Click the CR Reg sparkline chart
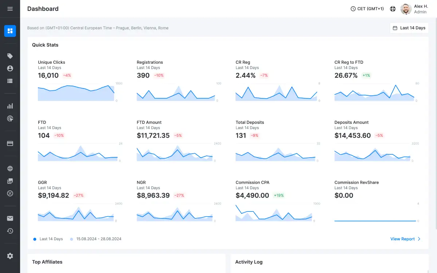437x273 pixels. pos(276,92)
